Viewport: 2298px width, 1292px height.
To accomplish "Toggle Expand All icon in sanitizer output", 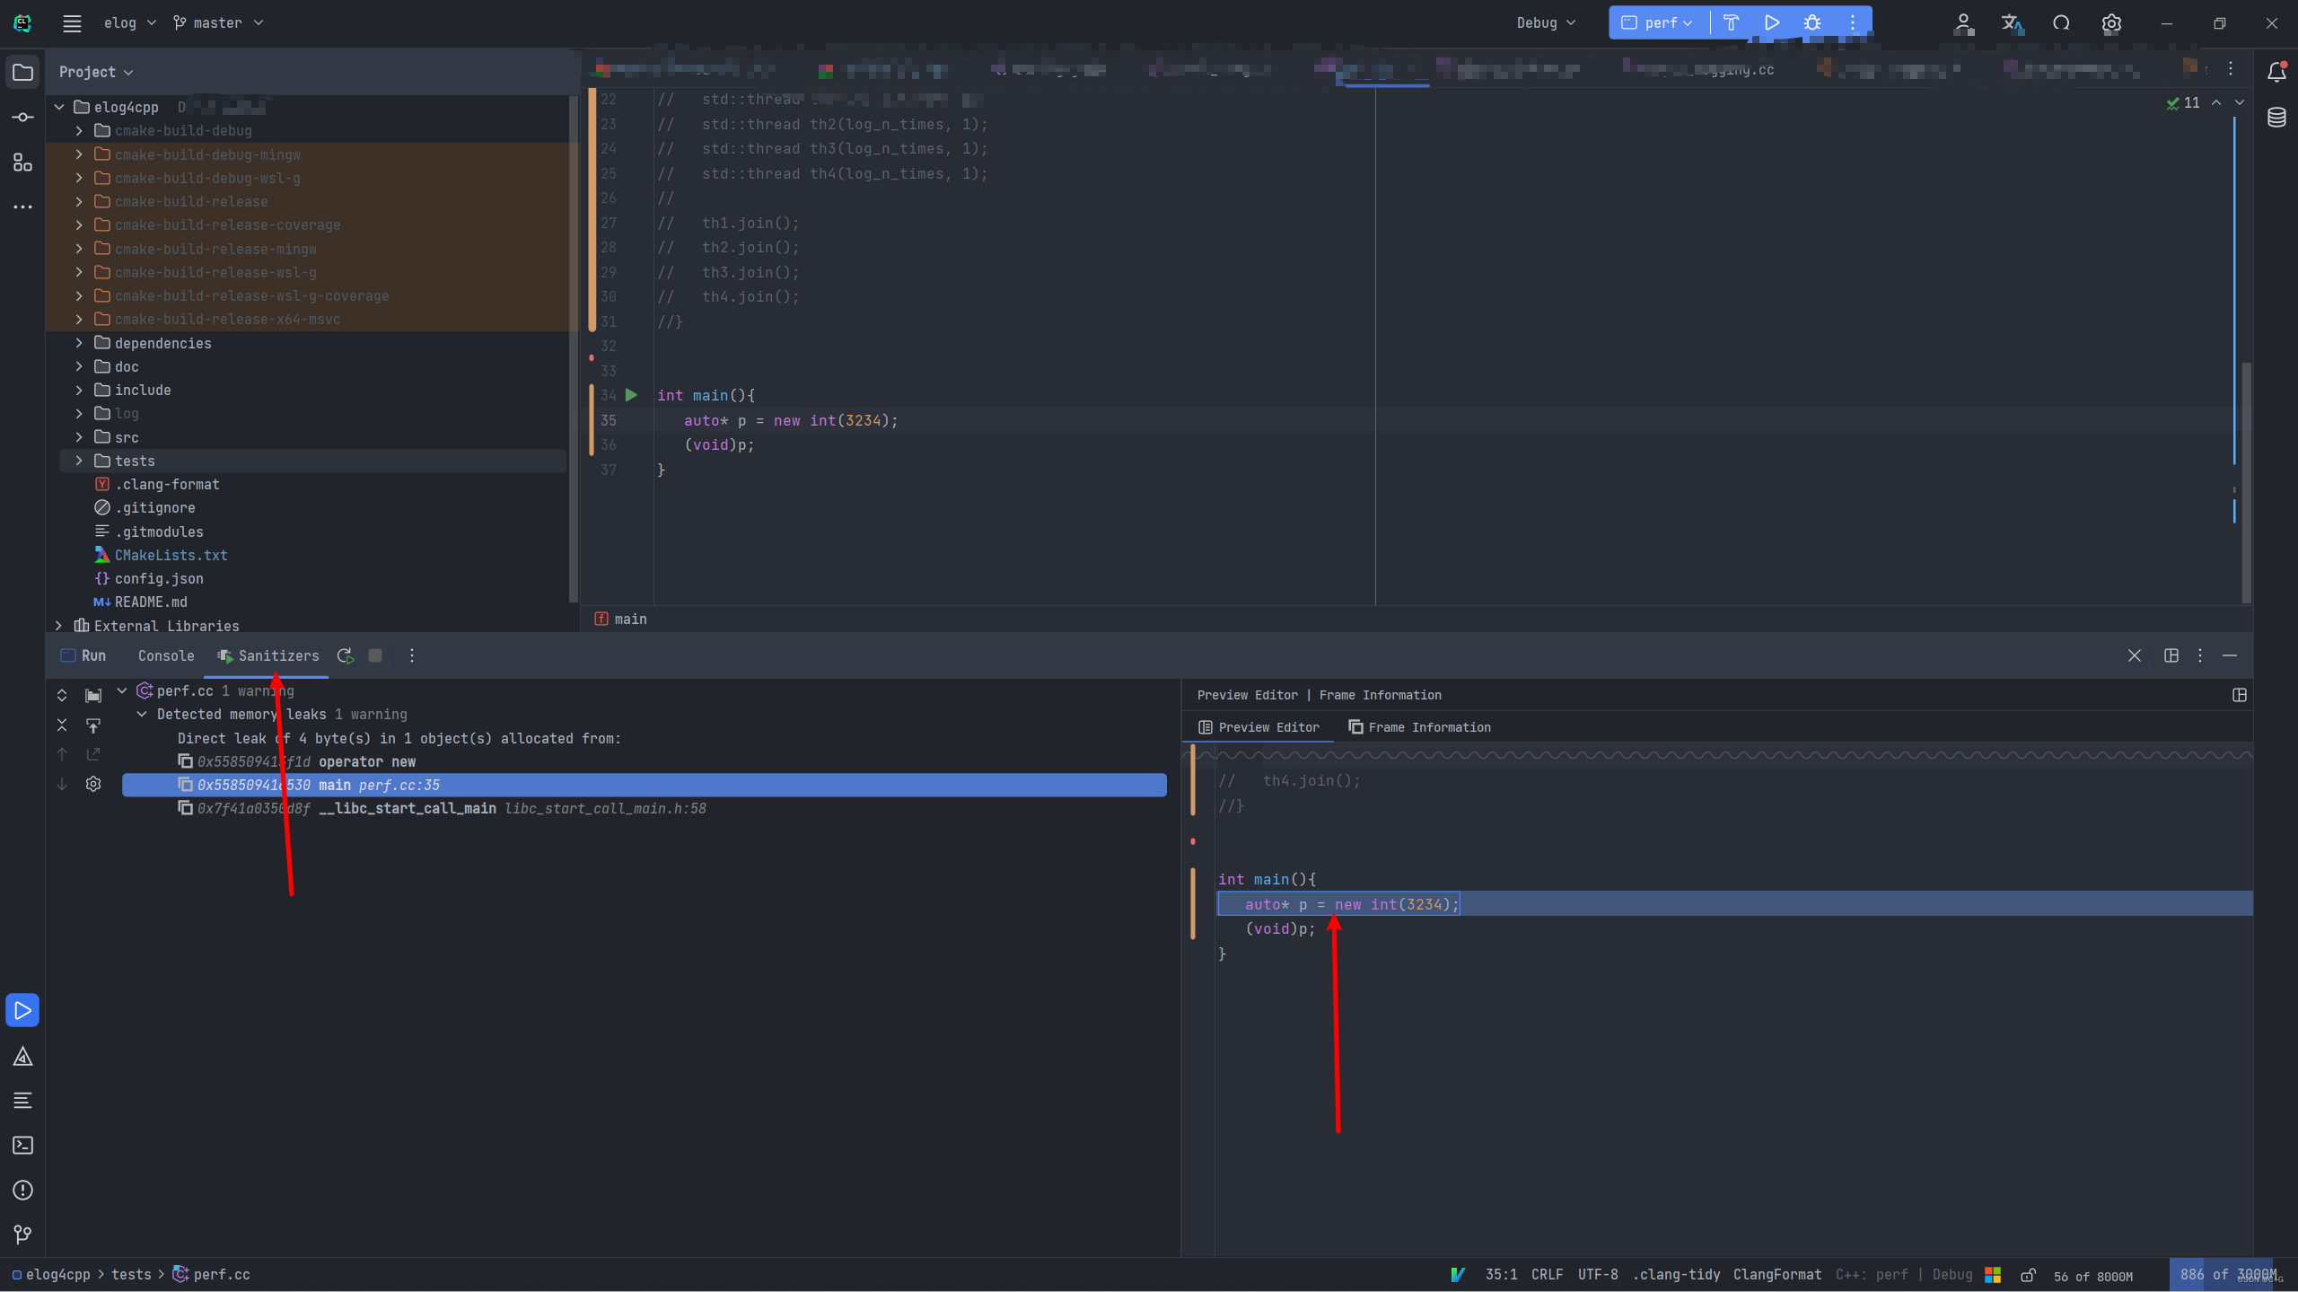I will 62,695.
